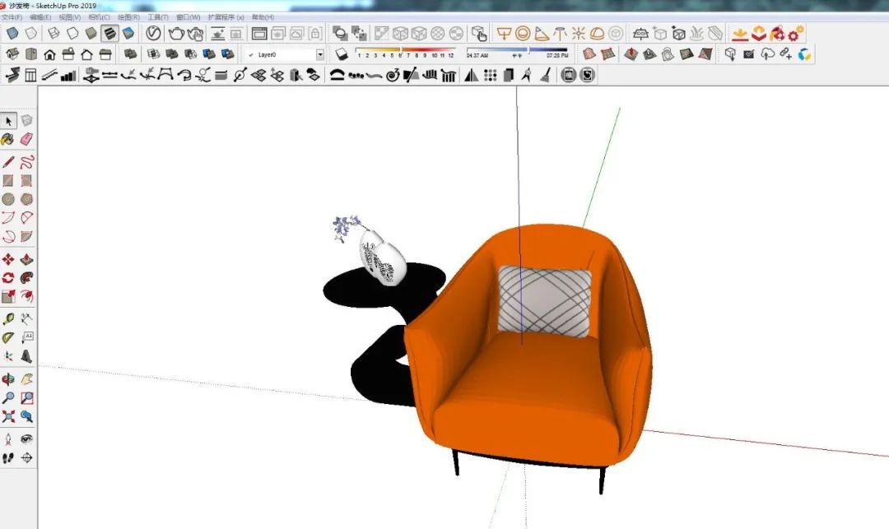
Task: Select the Select arrow tool
Action: (x=11, y=120)
